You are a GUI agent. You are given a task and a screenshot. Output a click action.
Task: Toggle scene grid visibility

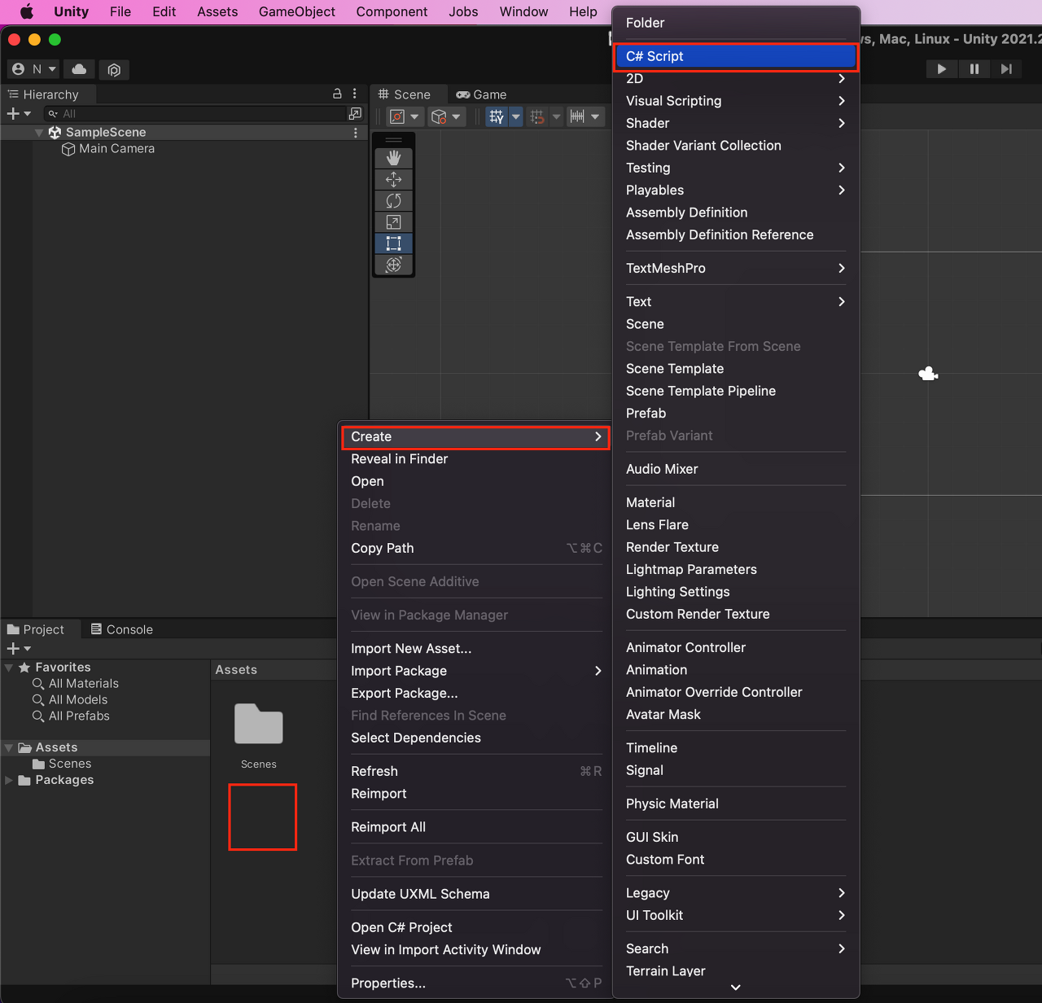click(x=496, y=116)
